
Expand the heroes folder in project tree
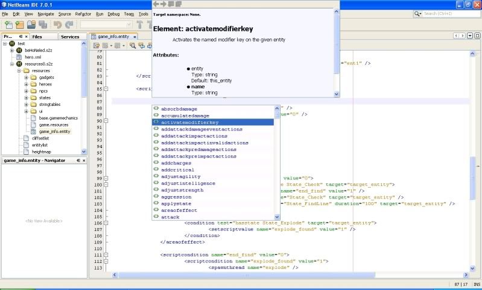tap(27, 84)
